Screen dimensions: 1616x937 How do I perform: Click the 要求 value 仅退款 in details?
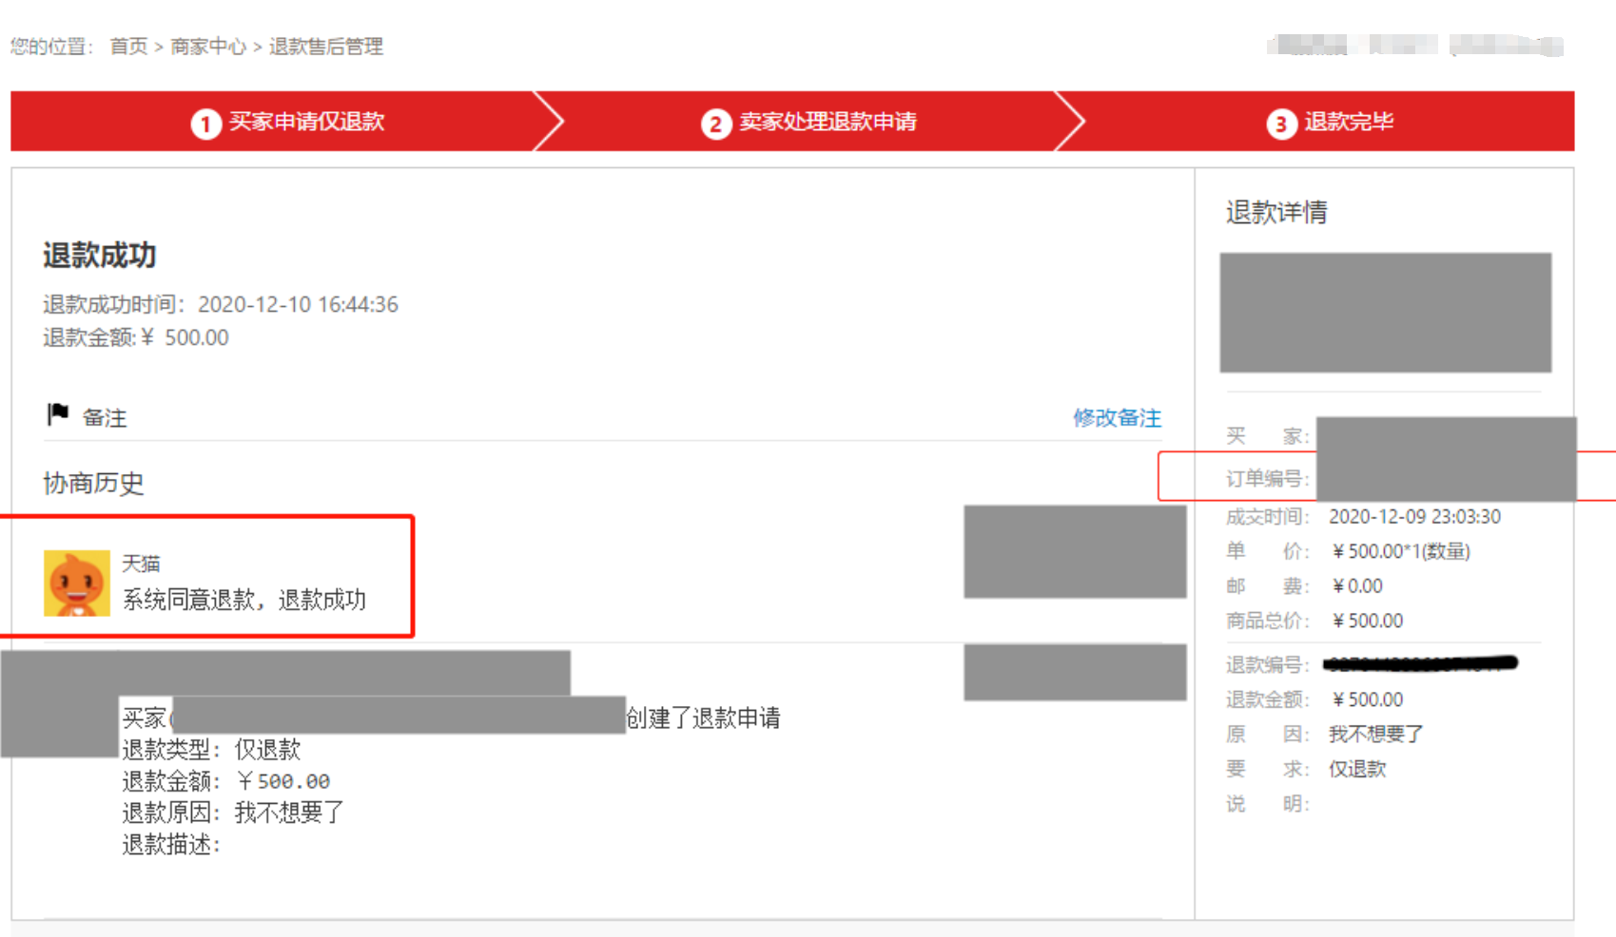coord(1357,770)
